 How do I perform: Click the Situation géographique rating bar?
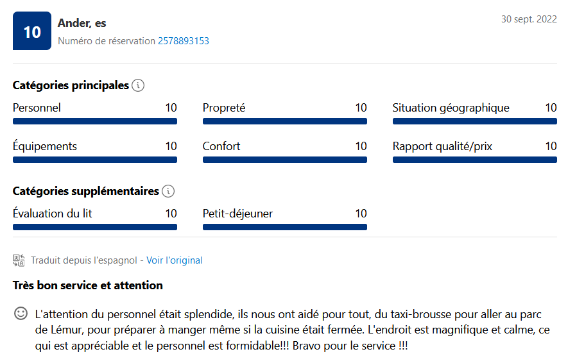tap(475, 121)
